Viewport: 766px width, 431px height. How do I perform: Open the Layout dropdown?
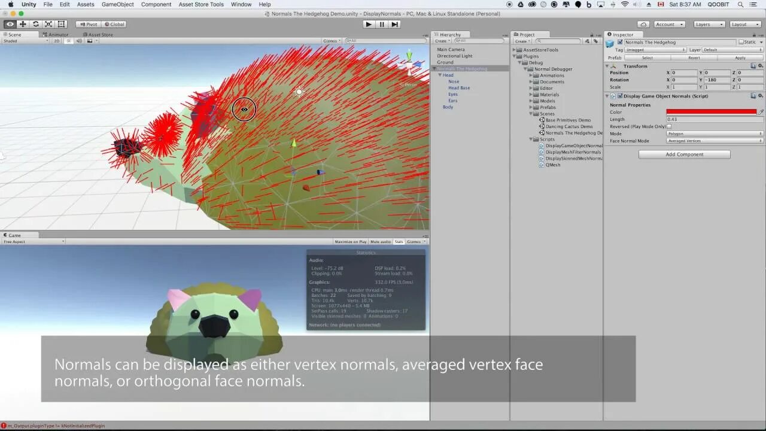click(746, 25)
